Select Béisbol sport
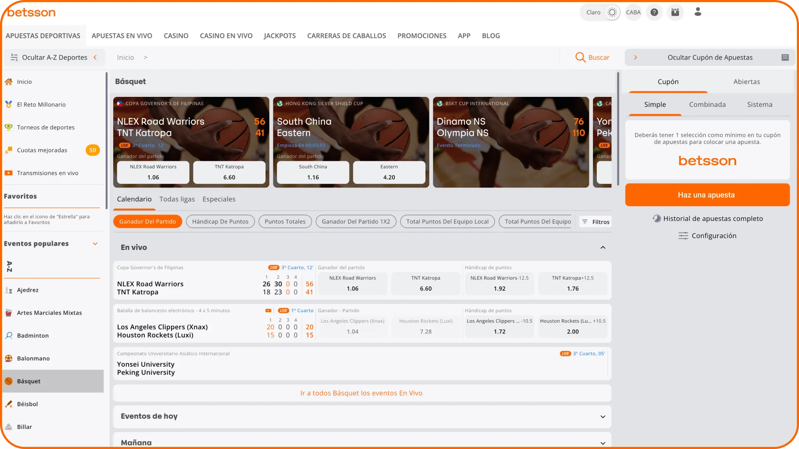This screenshot has height=449, width=799. click(53, 404)
